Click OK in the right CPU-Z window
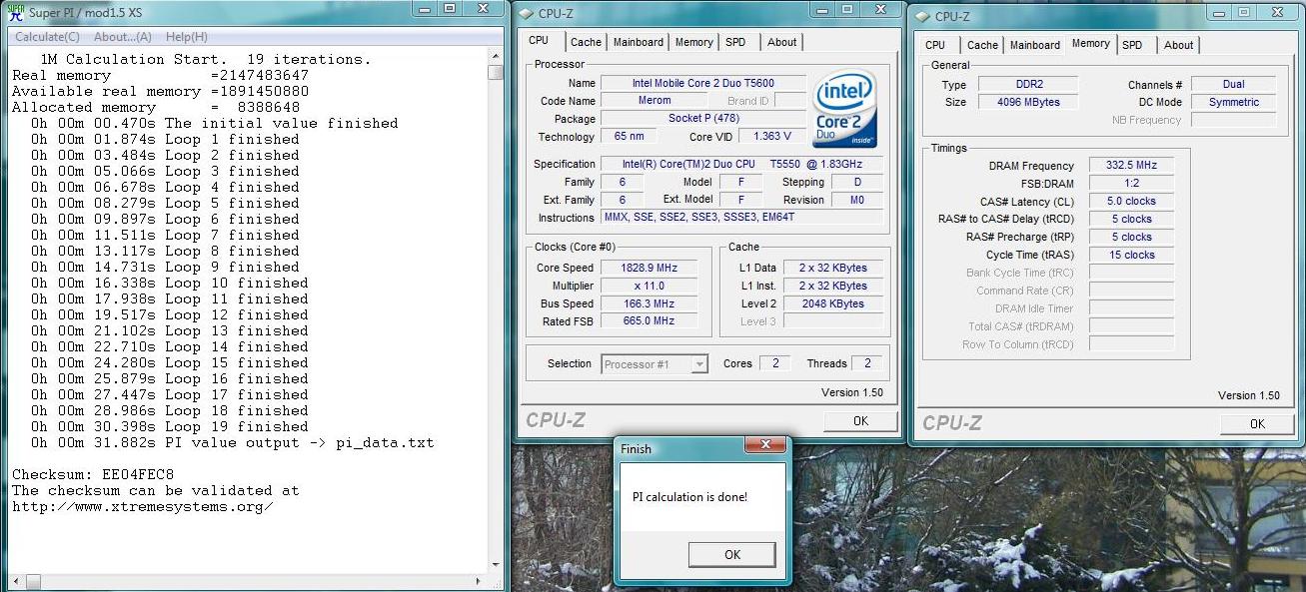The height and width of the screenshot is (592, 1306). 1257,424
